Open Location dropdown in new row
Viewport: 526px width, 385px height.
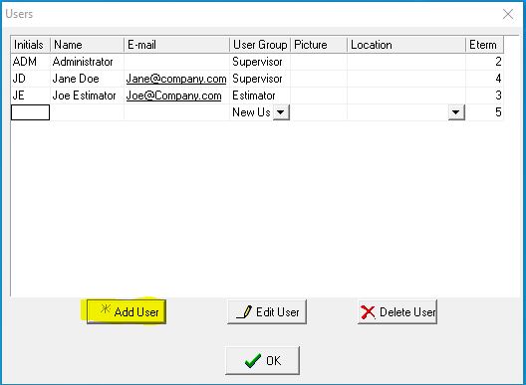click(456, 112)
